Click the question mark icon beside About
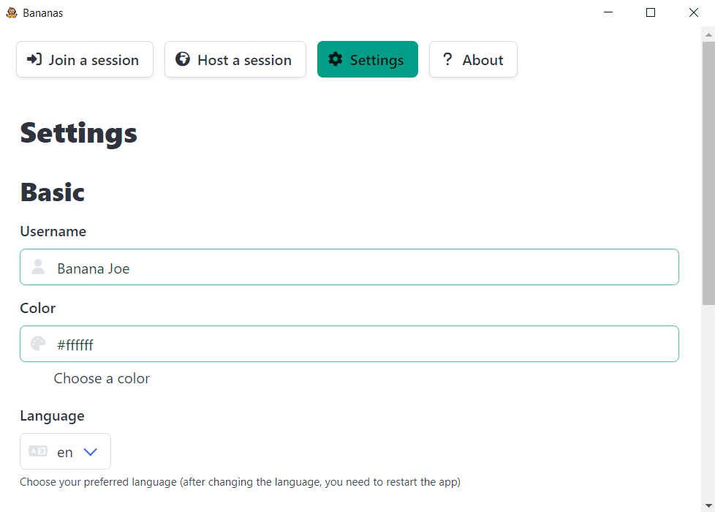 (447, 59)
